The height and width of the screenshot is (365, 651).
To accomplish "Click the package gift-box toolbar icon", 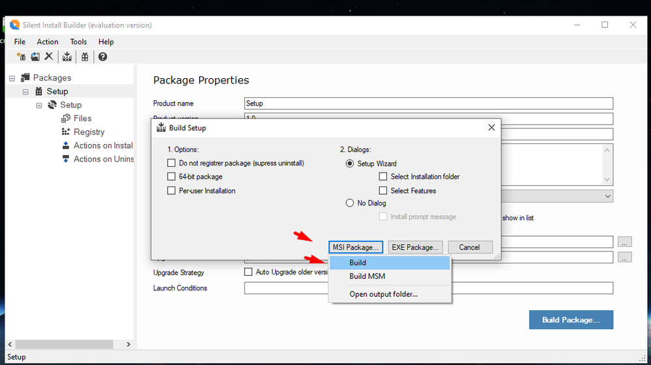I will pos(85,57).
